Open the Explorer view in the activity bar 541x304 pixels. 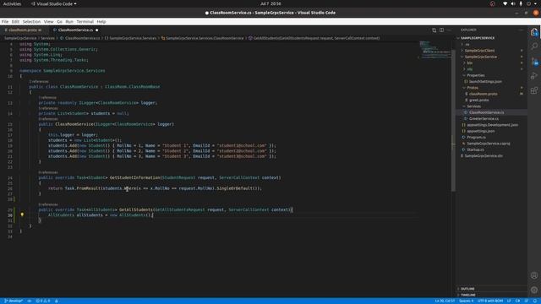pos(534,32)
